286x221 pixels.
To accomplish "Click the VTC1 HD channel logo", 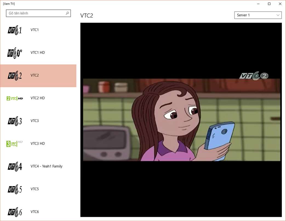I will [15, 53].
